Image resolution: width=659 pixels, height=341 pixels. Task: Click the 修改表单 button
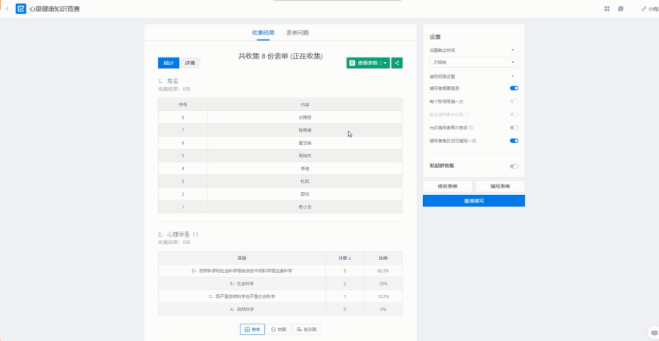448,187
